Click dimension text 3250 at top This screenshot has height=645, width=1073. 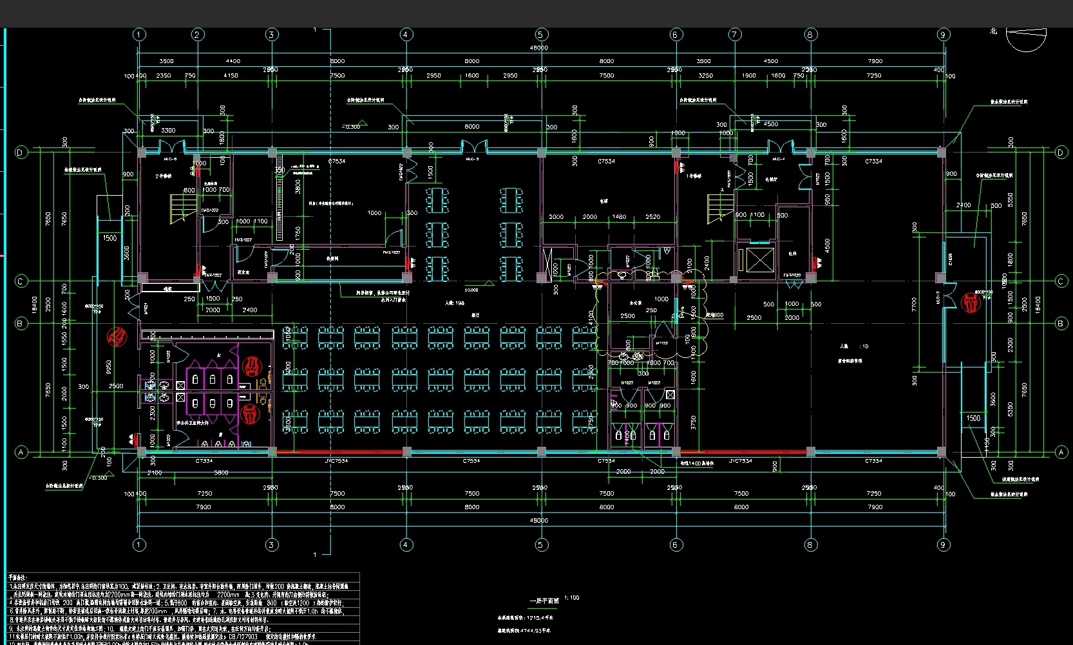click(706, 75)
